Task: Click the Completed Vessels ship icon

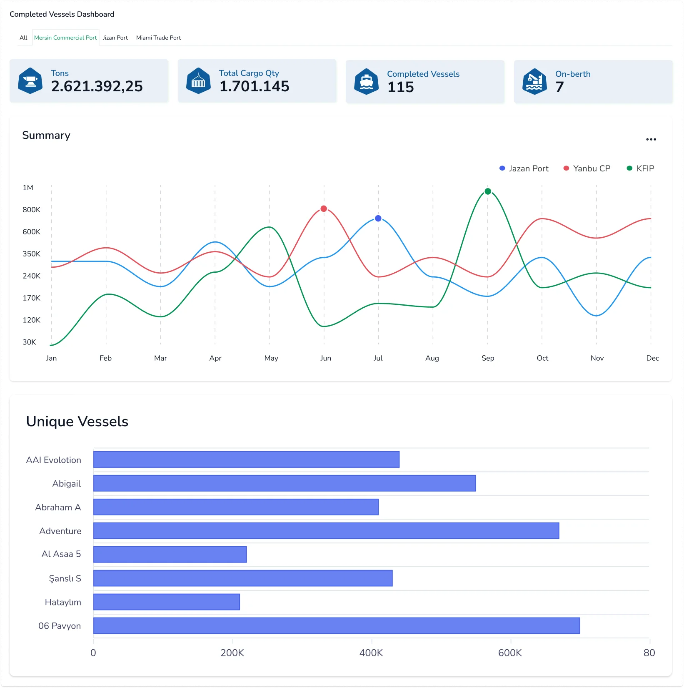Action: 366,82
